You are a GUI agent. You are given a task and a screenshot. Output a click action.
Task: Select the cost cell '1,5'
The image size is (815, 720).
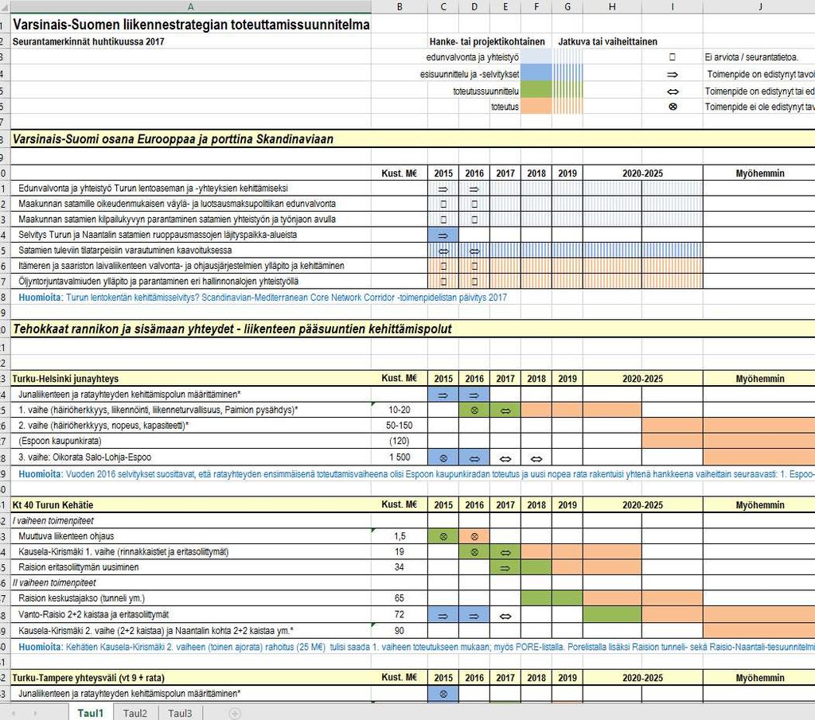coord(400,536)
